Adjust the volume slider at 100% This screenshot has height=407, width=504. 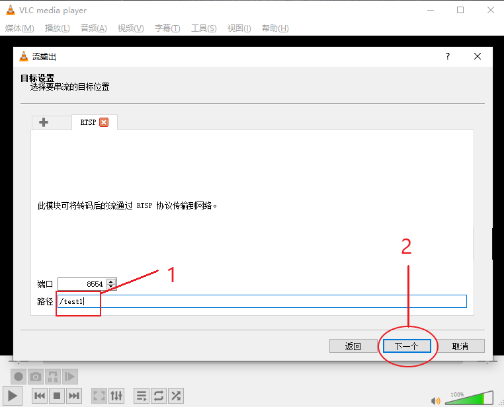click(469, 398)
